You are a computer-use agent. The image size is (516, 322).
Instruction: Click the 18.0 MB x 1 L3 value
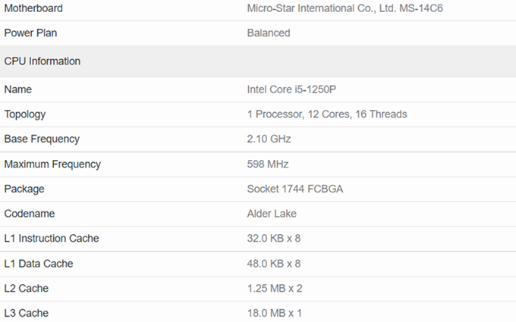[x=275, y=313]
